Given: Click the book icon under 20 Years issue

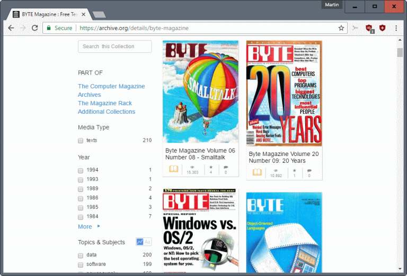Looking at the screenshot, I should pos(257,172).
